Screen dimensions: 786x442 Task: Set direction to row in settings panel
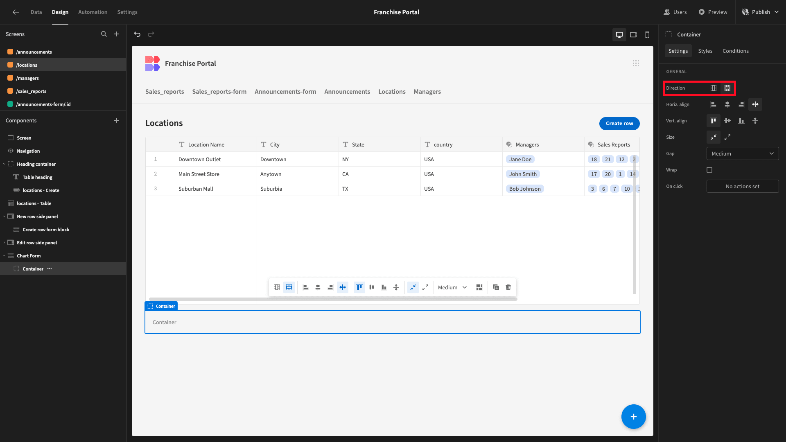(x=727, y=88)
